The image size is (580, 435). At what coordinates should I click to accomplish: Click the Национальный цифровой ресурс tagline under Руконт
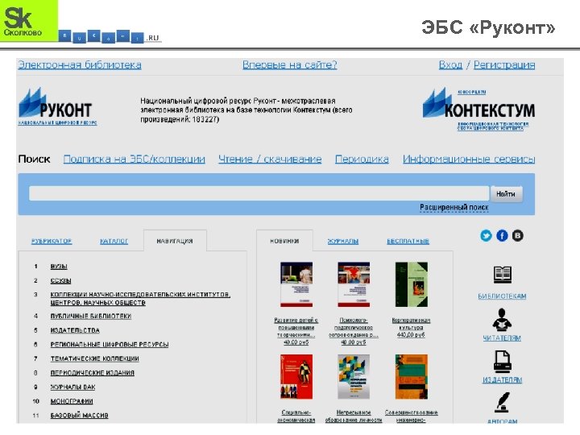click(x=58, y=122)
